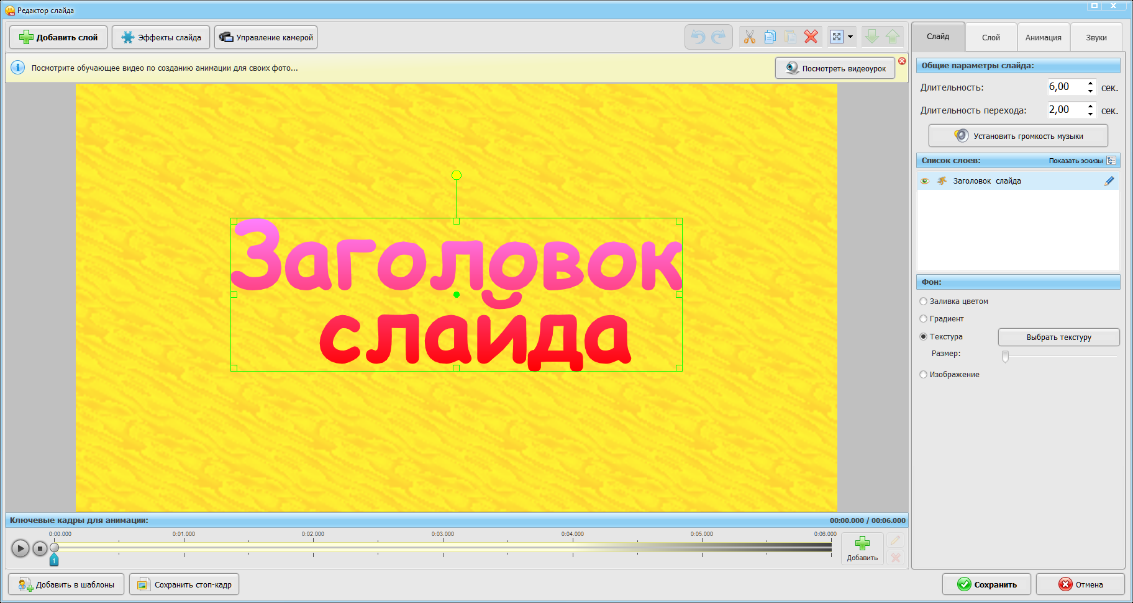The image size is (1133, 603).
Task: Open dropdown arrow next to fit icon
Action: point(850,37)
